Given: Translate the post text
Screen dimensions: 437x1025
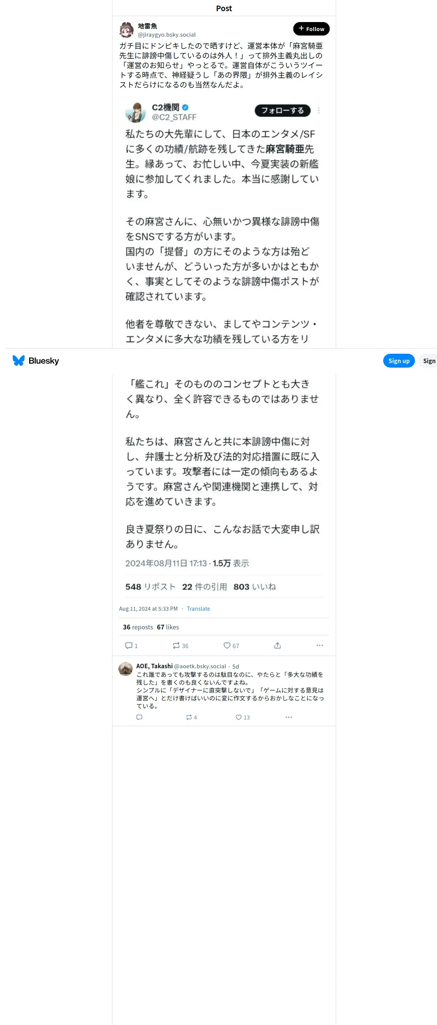Looking at the screenshot, I should [198, 608].
